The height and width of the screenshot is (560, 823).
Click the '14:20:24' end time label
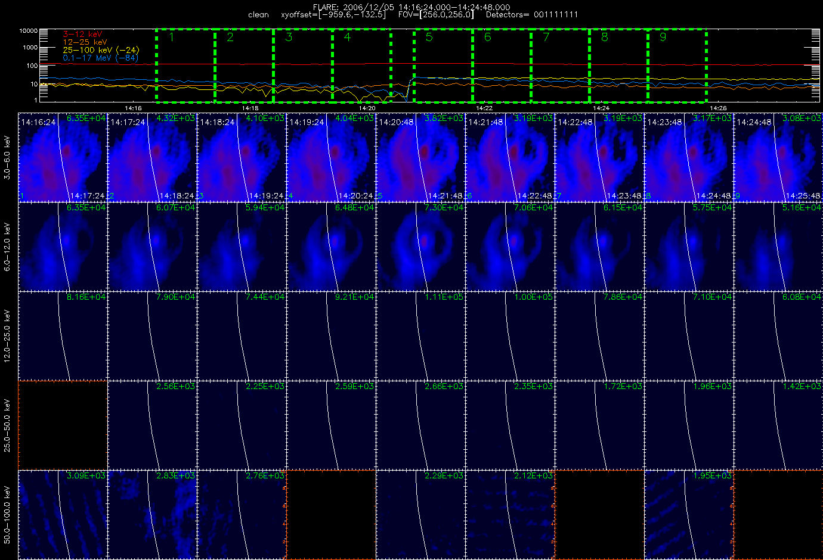(x=355, y=196)
